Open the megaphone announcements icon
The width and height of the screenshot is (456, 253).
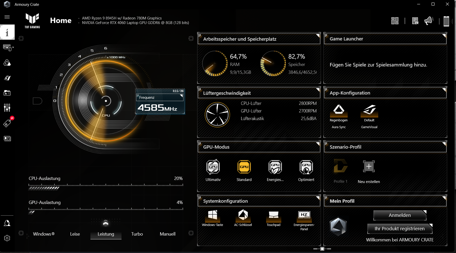tap(429, 21)
